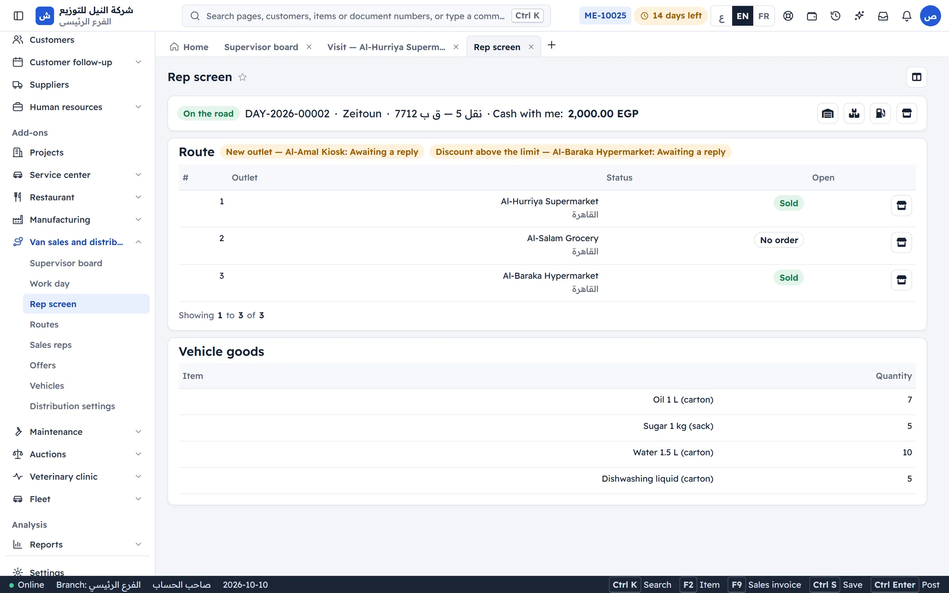Image resolution: width=949 pixels, height=593 pixels.
Task: Open the Al-Baraka Hypermarket outlet visit
Action: (902, 280)
